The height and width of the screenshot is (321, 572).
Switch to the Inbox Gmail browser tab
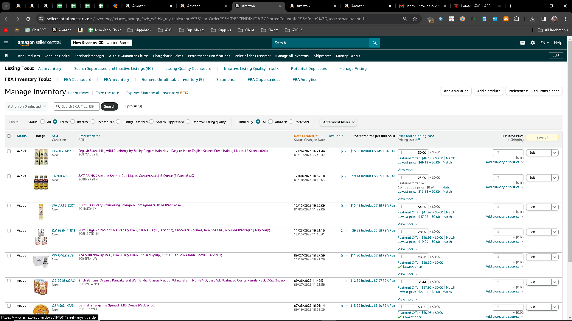tap(422, 6)
